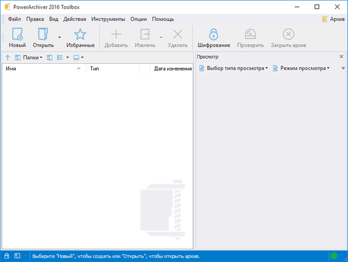Toggle the preview pane layout icon
The height and width of the screenshot is (262, 348).
(x=50, y=58)
